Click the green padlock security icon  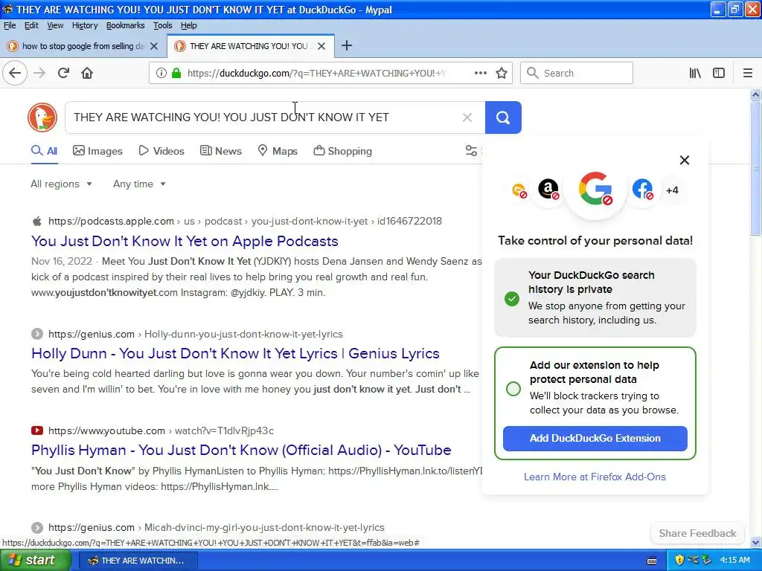[x=176, y=74]
